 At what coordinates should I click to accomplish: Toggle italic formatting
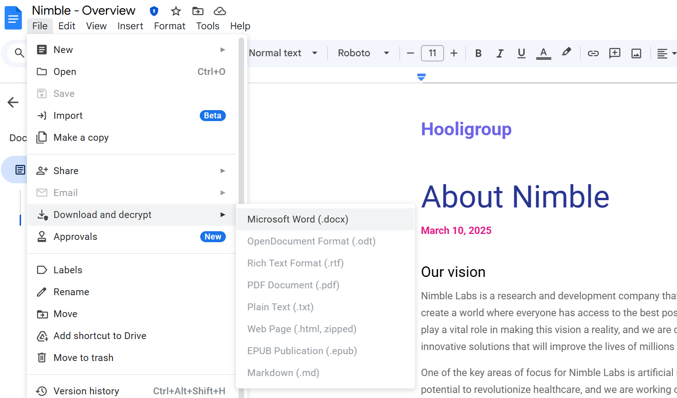coord(500,53)
